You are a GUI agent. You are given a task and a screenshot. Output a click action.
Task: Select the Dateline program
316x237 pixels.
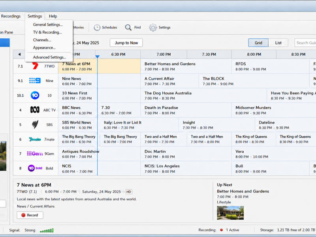click(x=286, y=125)
